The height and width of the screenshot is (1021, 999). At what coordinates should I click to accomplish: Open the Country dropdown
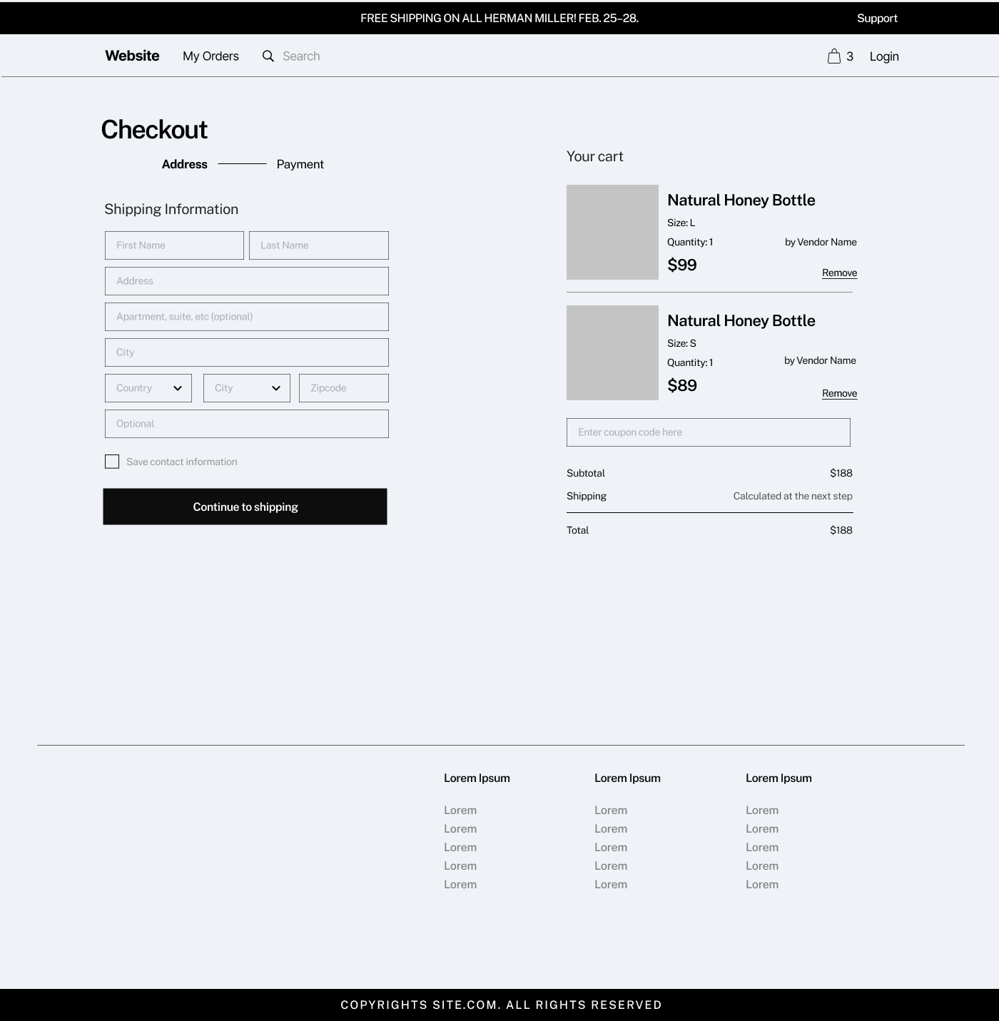point(148,388)
